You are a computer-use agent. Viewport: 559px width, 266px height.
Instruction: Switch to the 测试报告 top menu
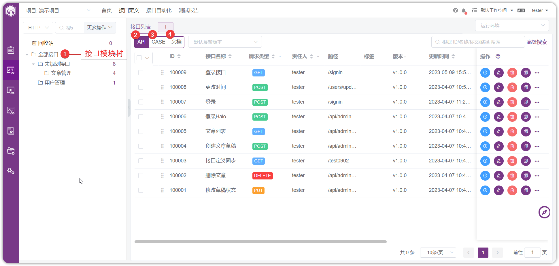point(189,10)
